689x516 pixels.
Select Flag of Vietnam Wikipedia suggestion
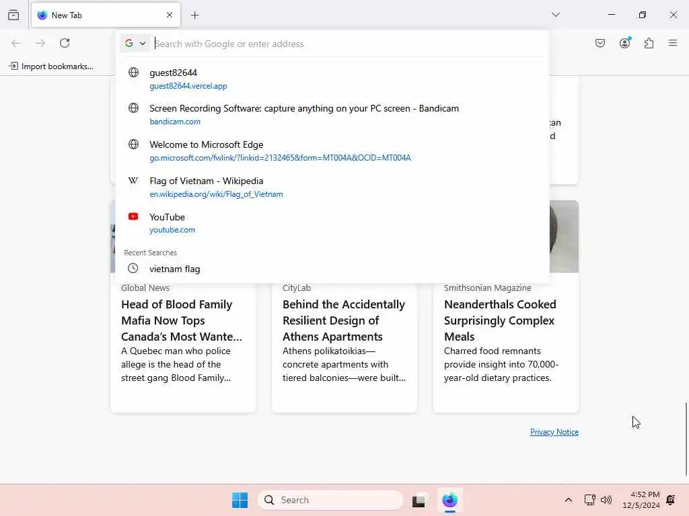click(332, 187)
